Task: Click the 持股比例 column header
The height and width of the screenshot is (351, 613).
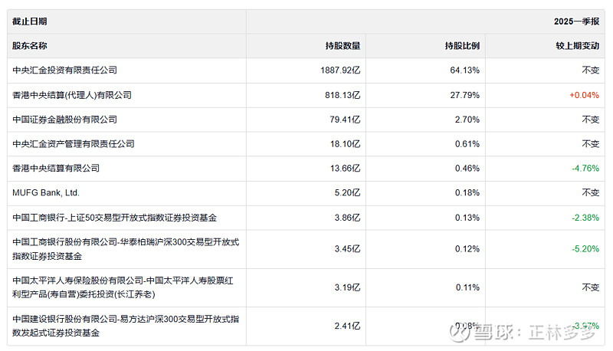Action: pos(462,46)
